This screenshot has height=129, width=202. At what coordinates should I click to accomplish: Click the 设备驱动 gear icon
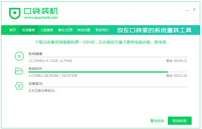click(19, 86)
